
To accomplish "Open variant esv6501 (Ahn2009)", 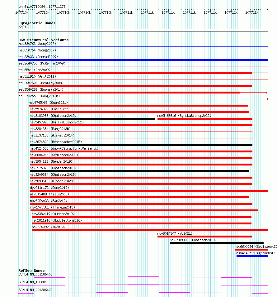I will coord(35,70).
